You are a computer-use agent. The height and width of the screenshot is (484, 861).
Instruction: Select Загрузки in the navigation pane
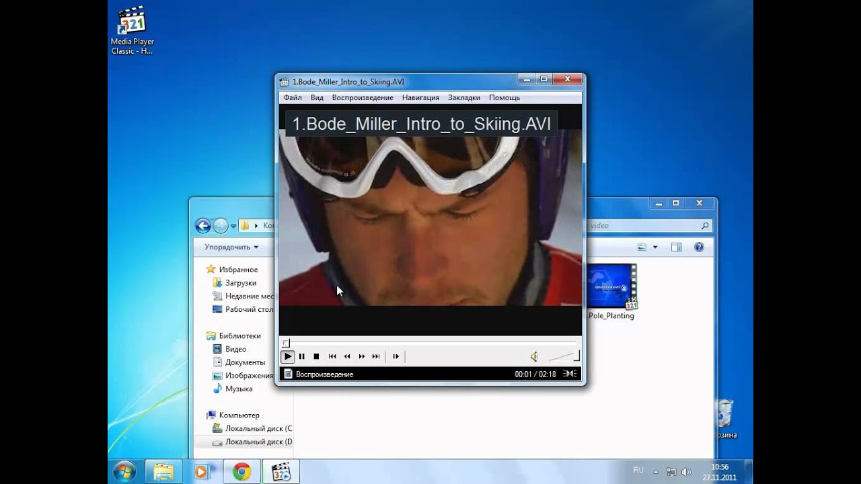click(x=235, y=283)
